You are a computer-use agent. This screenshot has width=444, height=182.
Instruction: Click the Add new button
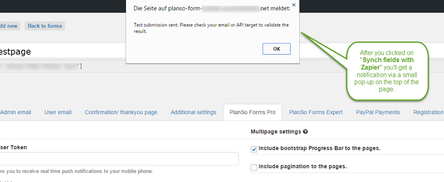(8, 26)
